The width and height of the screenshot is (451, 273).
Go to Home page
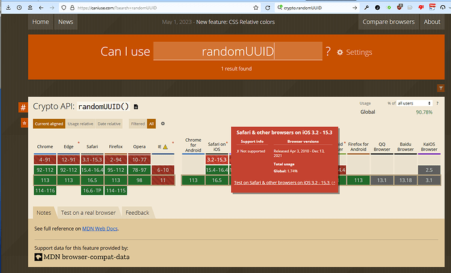point(41,22)
